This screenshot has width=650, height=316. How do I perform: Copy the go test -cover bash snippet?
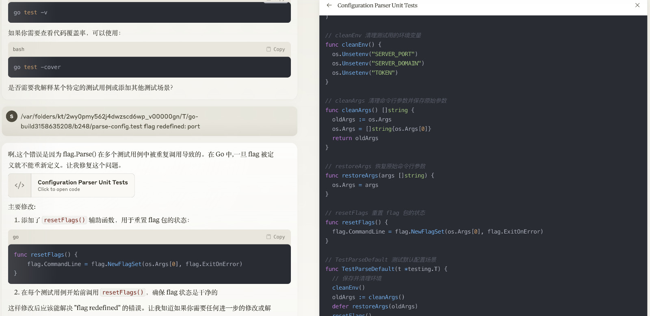tap(275, 49)
